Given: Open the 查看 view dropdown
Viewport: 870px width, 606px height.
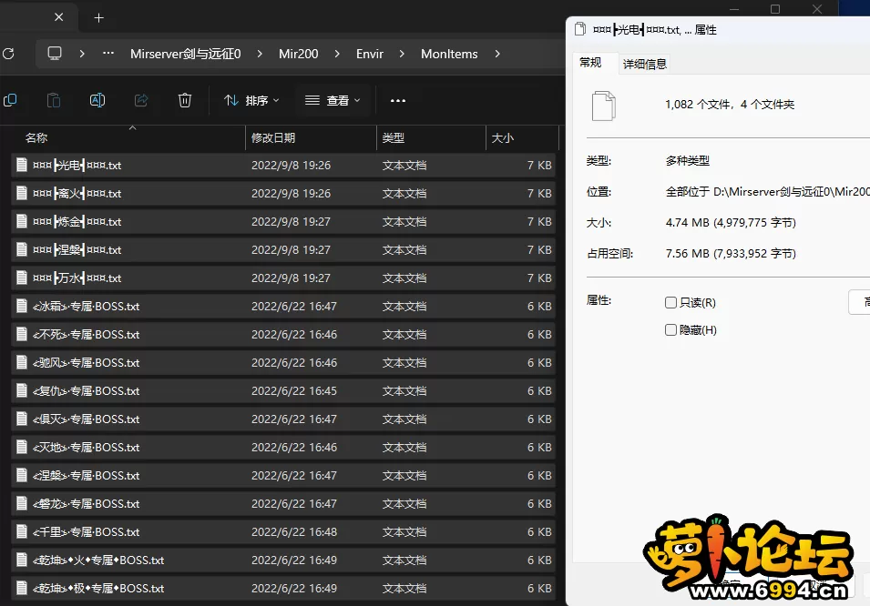Looking at the screenshot, I should (x=333, y=100).
